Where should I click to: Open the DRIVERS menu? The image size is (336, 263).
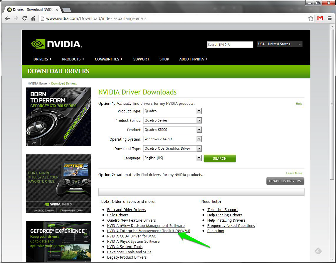(42, 59)
